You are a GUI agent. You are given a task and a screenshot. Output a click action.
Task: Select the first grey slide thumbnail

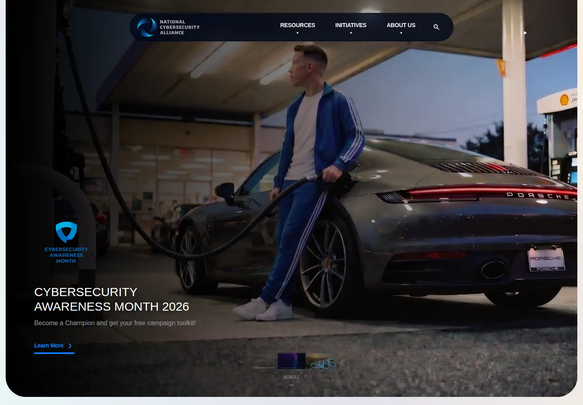pos(263,360)
